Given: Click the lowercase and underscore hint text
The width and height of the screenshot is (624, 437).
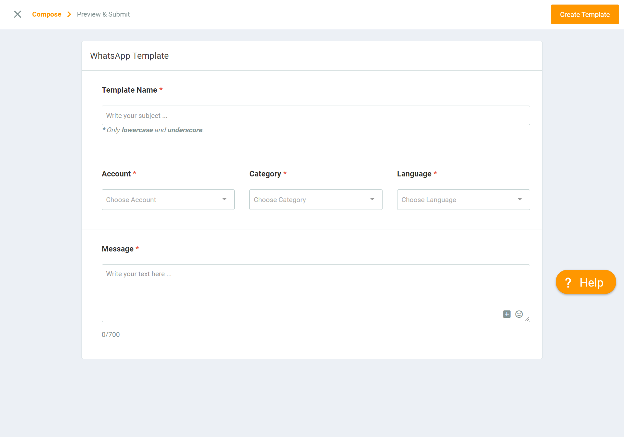Looking at the screenshot, I should (153, 130).
